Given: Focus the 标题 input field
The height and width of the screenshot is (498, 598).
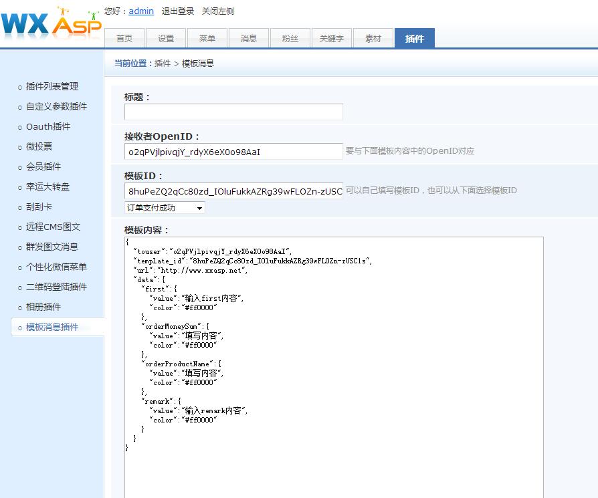Looking at the screenshot, I should coord(233,112).
